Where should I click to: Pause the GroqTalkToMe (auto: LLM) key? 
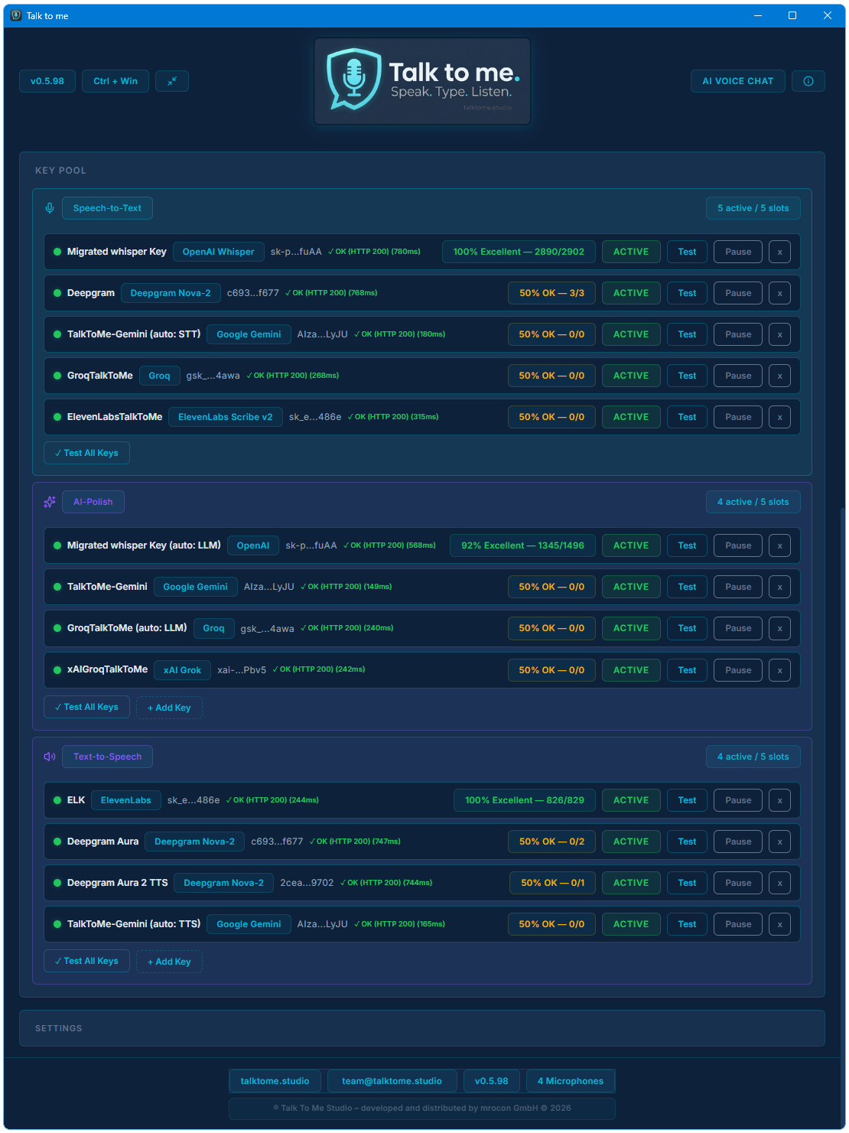tap(738, 628)
